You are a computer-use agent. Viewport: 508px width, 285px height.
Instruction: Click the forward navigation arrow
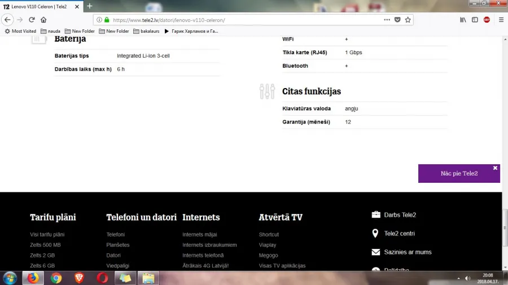(x=20, y=20)
